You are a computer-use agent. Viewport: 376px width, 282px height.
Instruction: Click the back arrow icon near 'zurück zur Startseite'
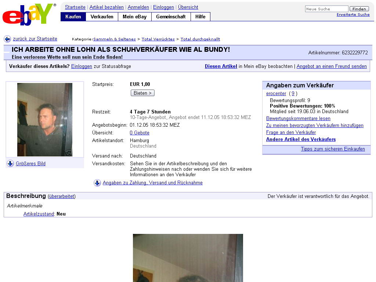coord(7,39)
